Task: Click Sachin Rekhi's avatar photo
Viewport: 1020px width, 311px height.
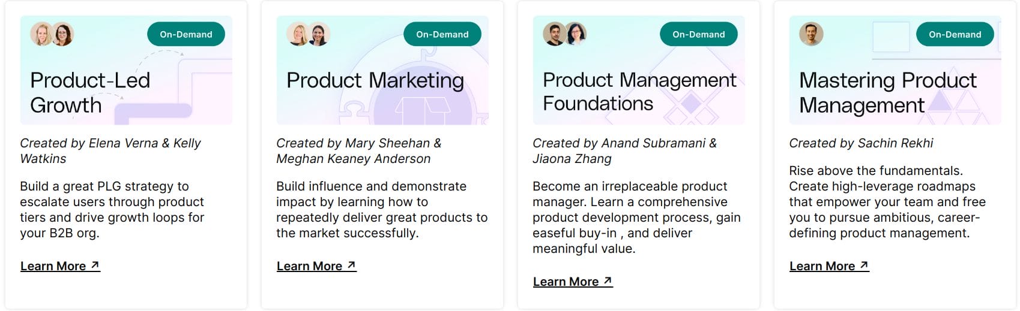Action: point(811,34)
